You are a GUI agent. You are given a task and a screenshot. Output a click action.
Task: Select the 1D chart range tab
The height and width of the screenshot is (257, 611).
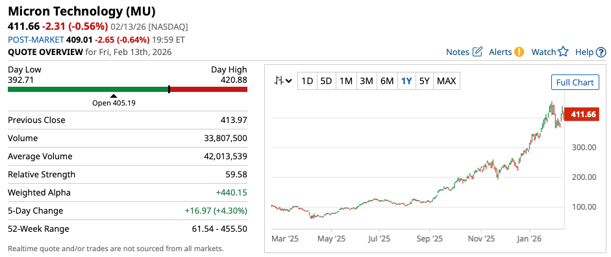tap(308, 81)
